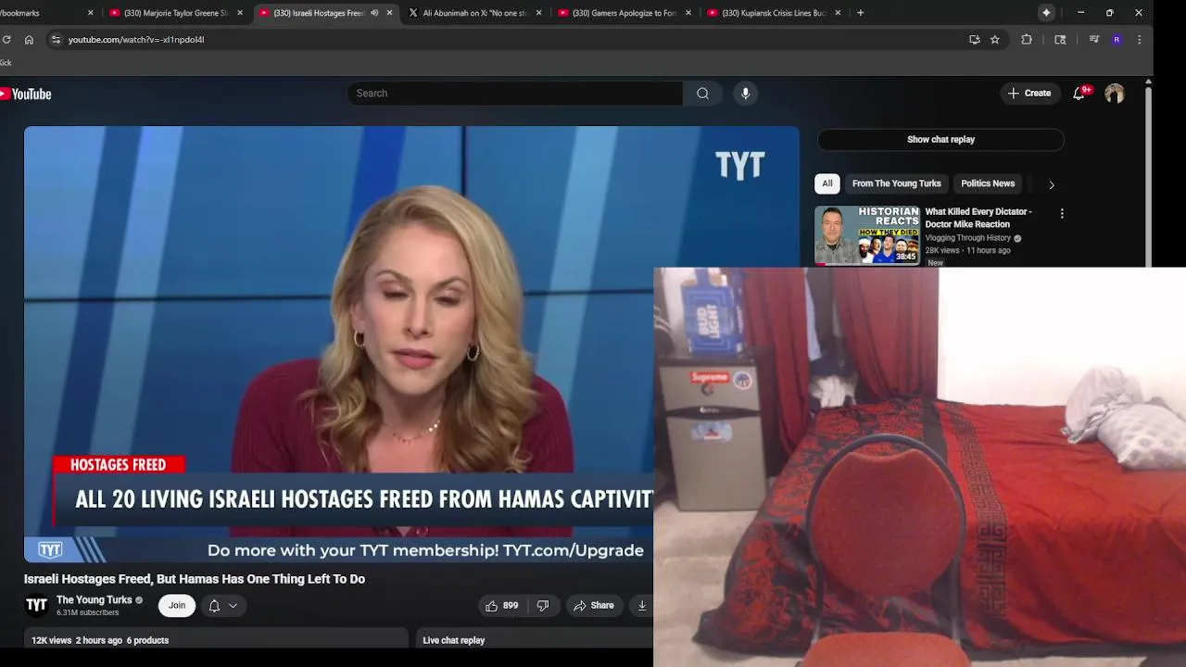Toggle channel notification bell beside Join
Viewport: 1186px width, 667px height.
(214, 606)
